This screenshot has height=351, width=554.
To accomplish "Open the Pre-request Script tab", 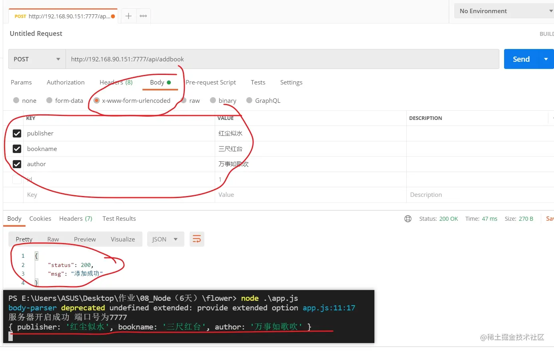I will 211,82.
